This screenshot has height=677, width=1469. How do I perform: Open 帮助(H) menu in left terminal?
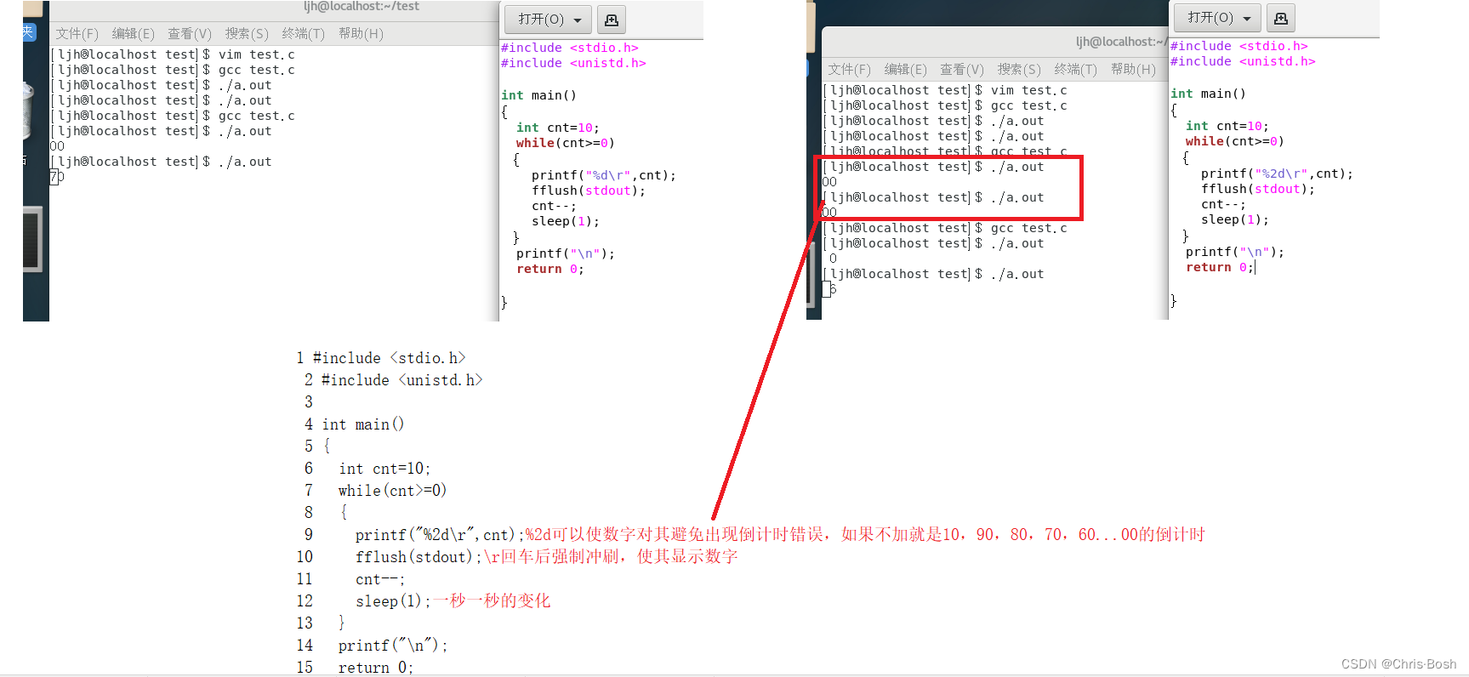click(x=361, y=33)
